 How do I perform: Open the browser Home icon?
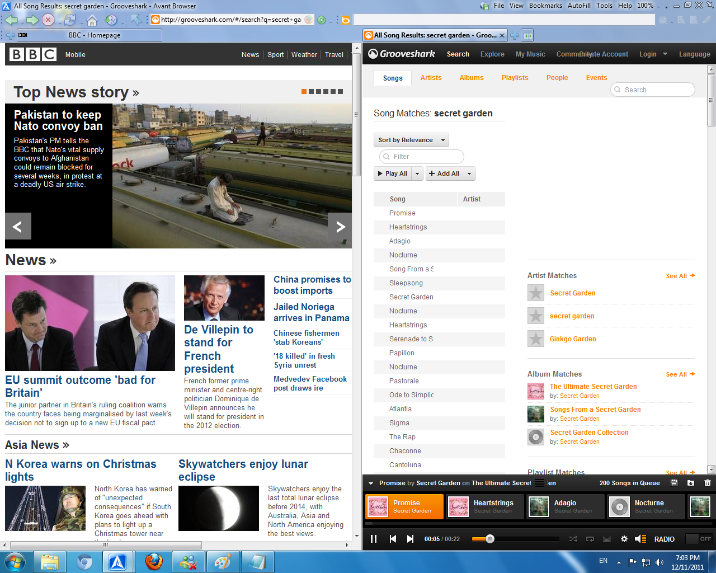(92, 20)
